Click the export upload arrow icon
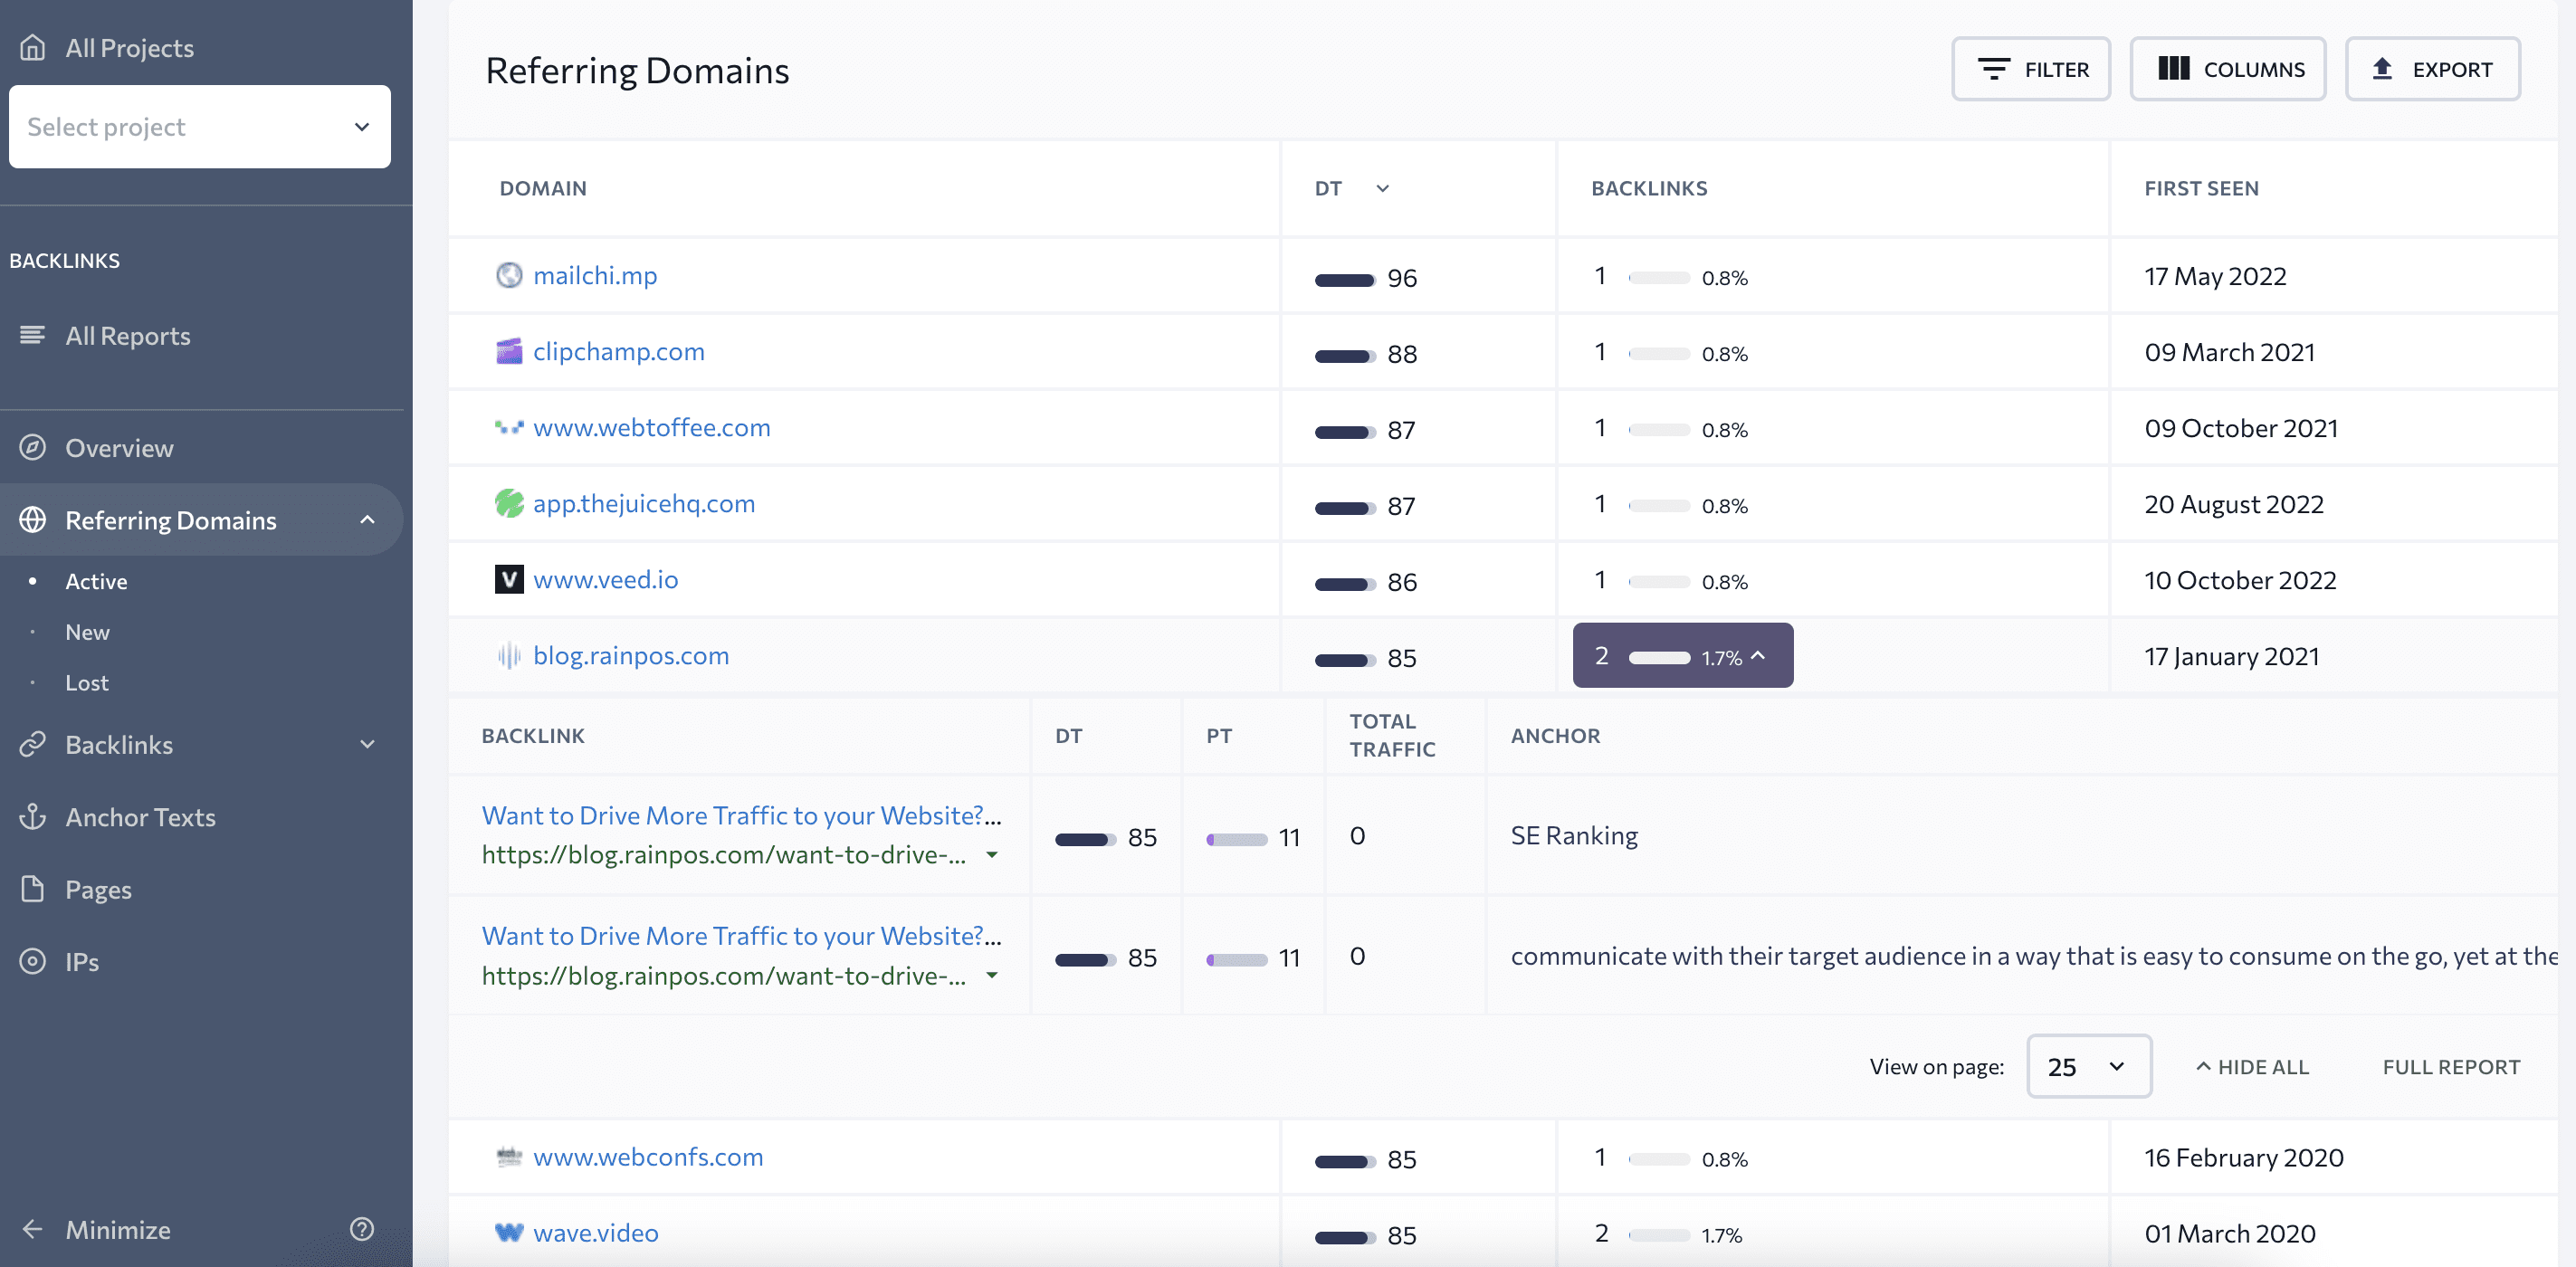 [x=2382, y=69]
